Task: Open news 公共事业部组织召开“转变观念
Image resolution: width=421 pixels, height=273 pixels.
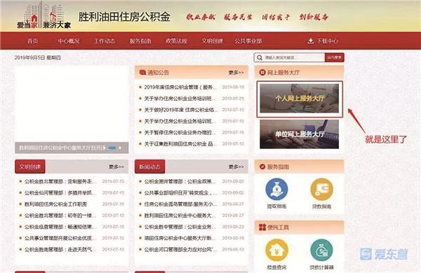Action: point(181,192)
